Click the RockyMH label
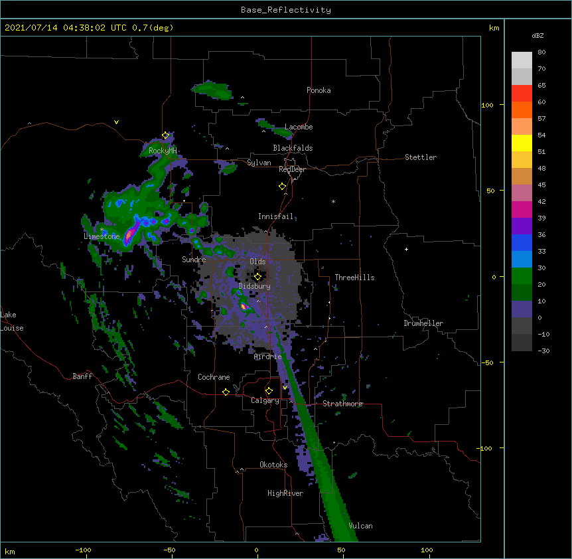The height and width of the screenshot is (559, 572). pos(163,151)
